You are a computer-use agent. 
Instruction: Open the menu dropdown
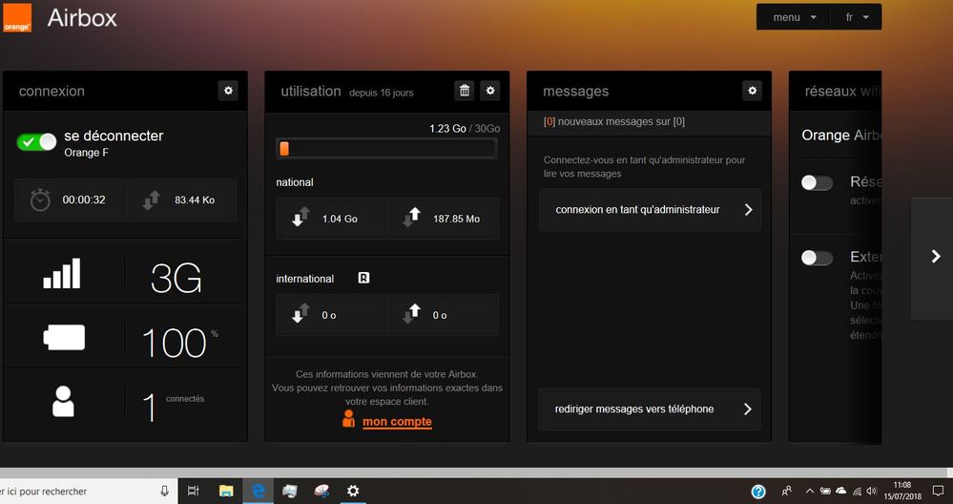click(x=794, y=17)
